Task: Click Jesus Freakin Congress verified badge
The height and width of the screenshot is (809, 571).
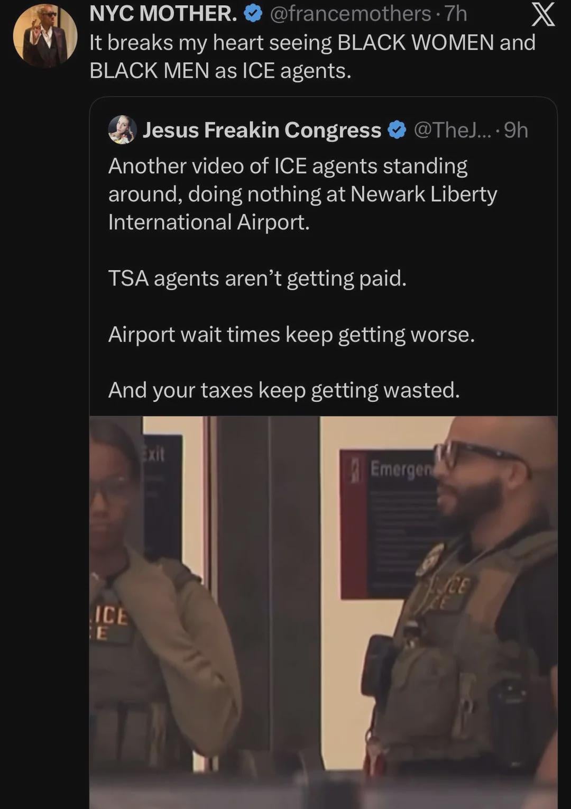Action: (x=397, y=130)
